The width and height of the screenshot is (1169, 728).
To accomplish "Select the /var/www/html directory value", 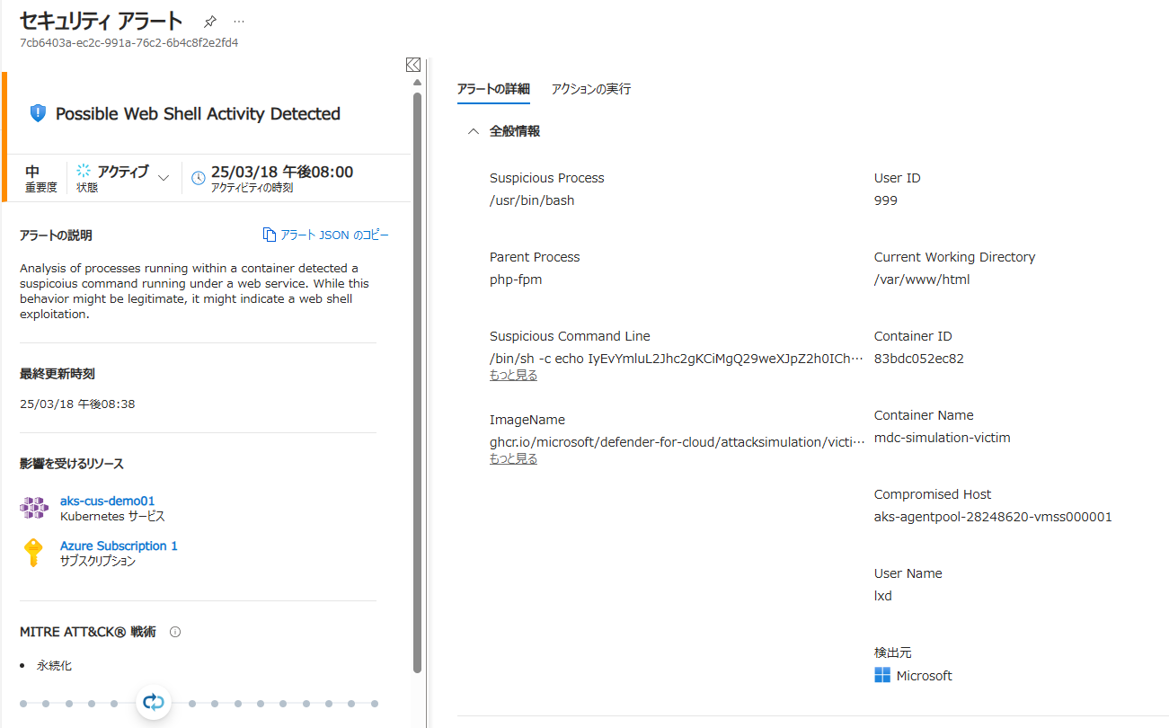I will click(x=922, y=280).
